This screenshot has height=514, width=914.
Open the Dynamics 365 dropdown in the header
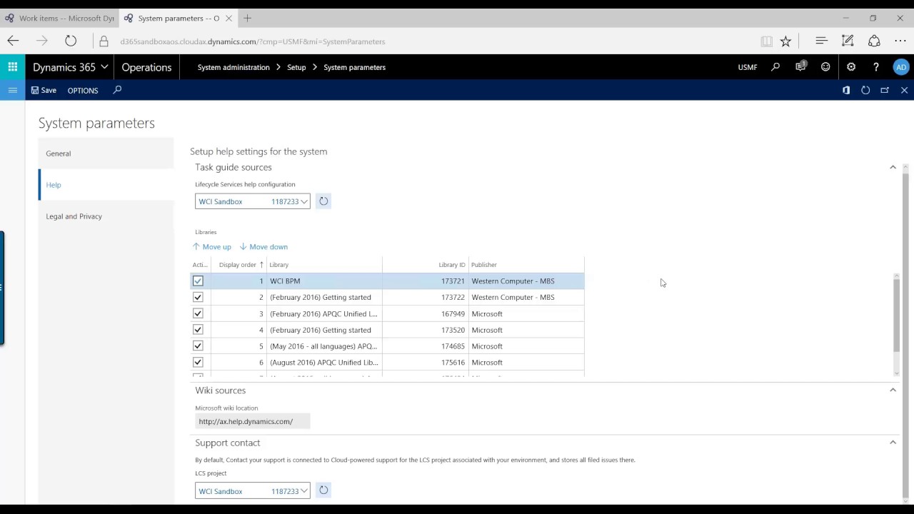pyautogui.click(x=70, y=67)
